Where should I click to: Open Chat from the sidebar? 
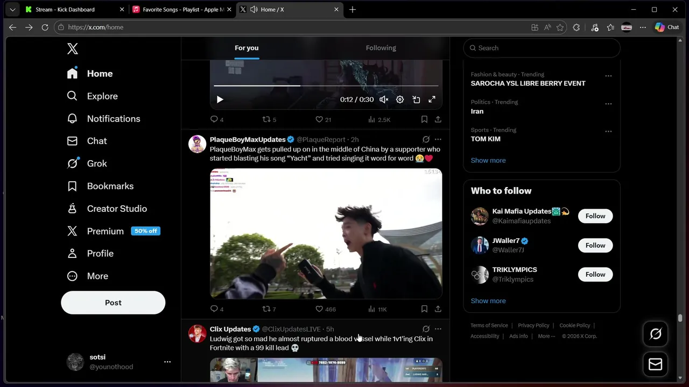click(87, 141)
